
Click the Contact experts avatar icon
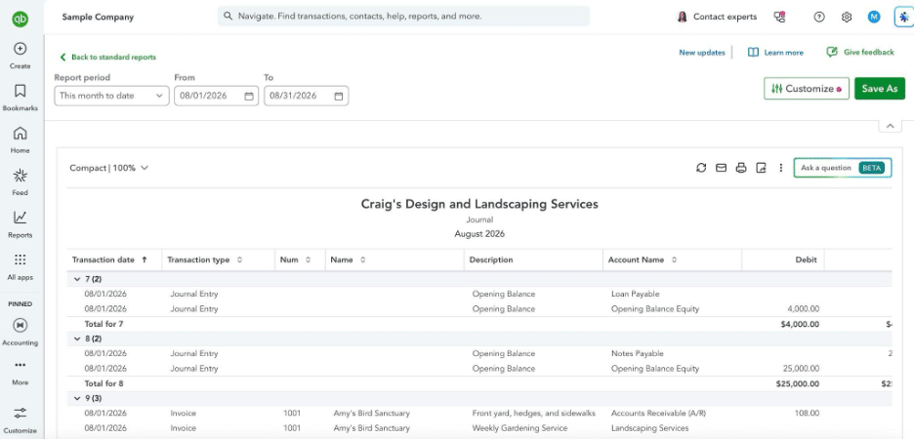click(x=682, y=17)
